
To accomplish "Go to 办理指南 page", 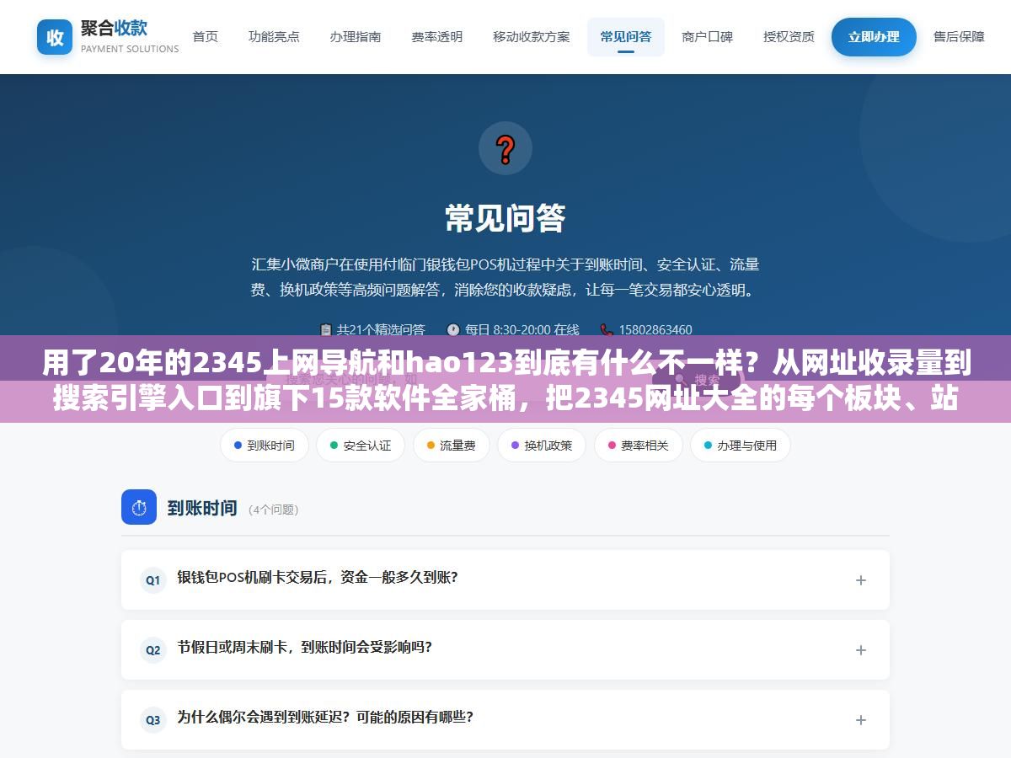I will click(356, 36).
